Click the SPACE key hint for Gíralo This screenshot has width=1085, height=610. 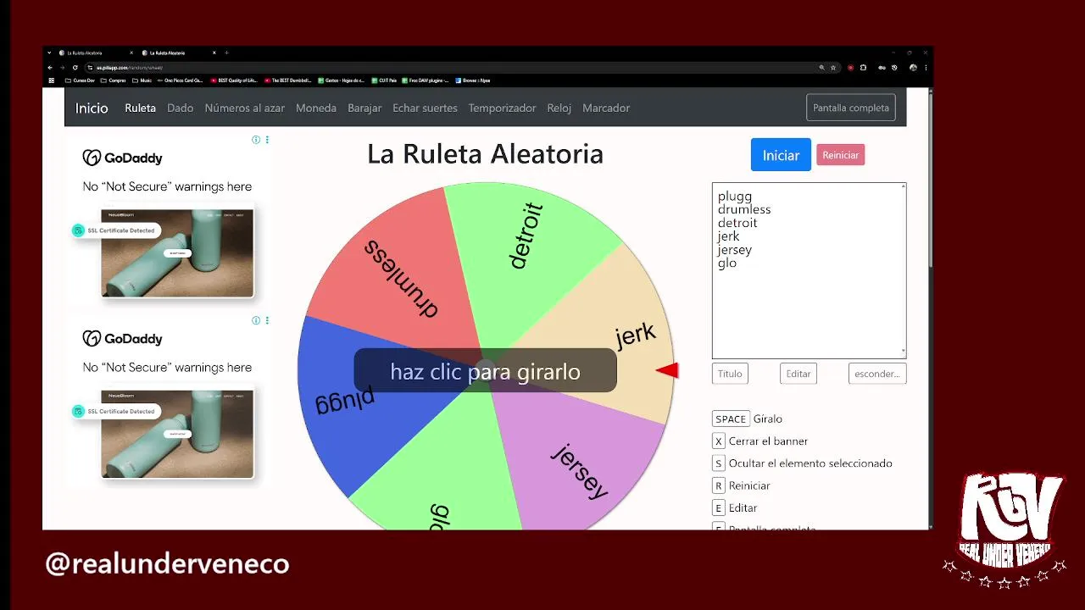click(x=731, y=419)
